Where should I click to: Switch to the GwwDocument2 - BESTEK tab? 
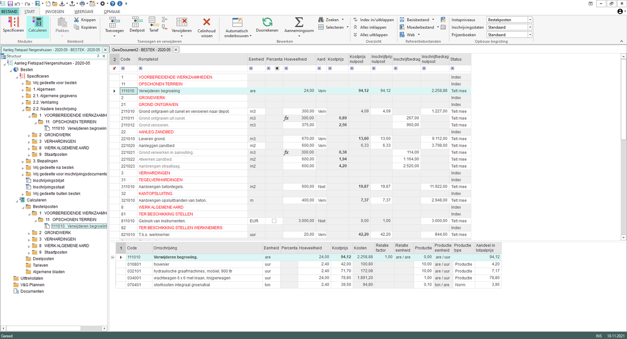click(x=141, y=50)
